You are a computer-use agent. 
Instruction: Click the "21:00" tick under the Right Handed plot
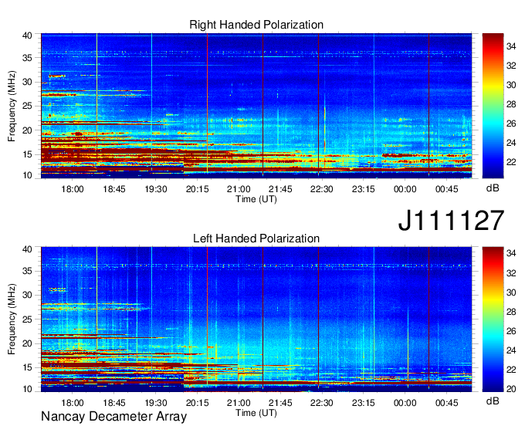(x=239, y=189)
